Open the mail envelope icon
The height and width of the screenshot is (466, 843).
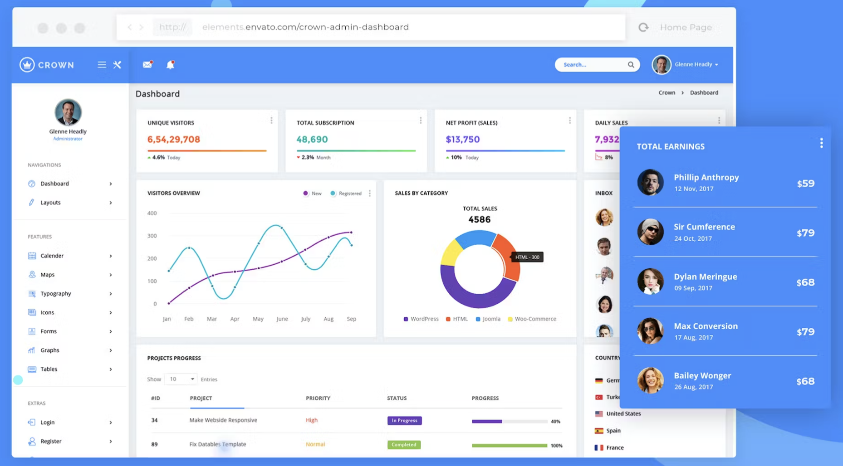(x=147, y=64)
